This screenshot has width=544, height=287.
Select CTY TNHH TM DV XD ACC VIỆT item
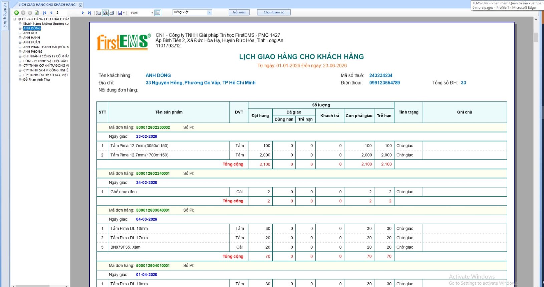point(46,75)
